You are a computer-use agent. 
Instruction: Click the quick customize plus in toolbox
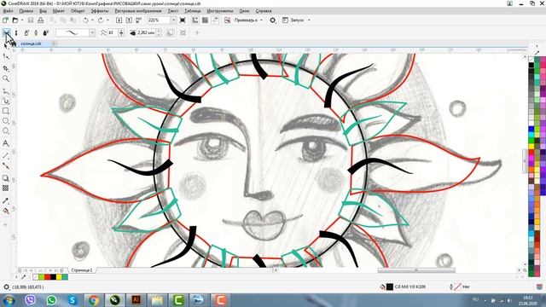pos(6,225)
